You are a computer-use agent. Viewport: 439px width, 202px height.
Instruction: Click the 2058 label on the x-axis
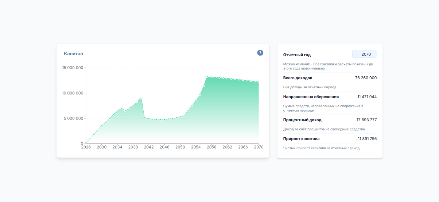211,147
